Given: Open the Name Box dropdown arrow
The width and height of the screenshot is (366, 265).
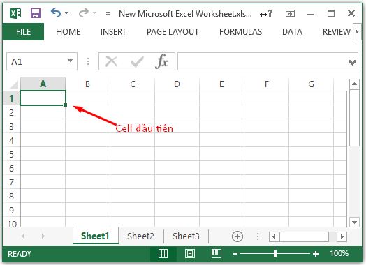Looking at the screenshot, I should coord(70,61).
